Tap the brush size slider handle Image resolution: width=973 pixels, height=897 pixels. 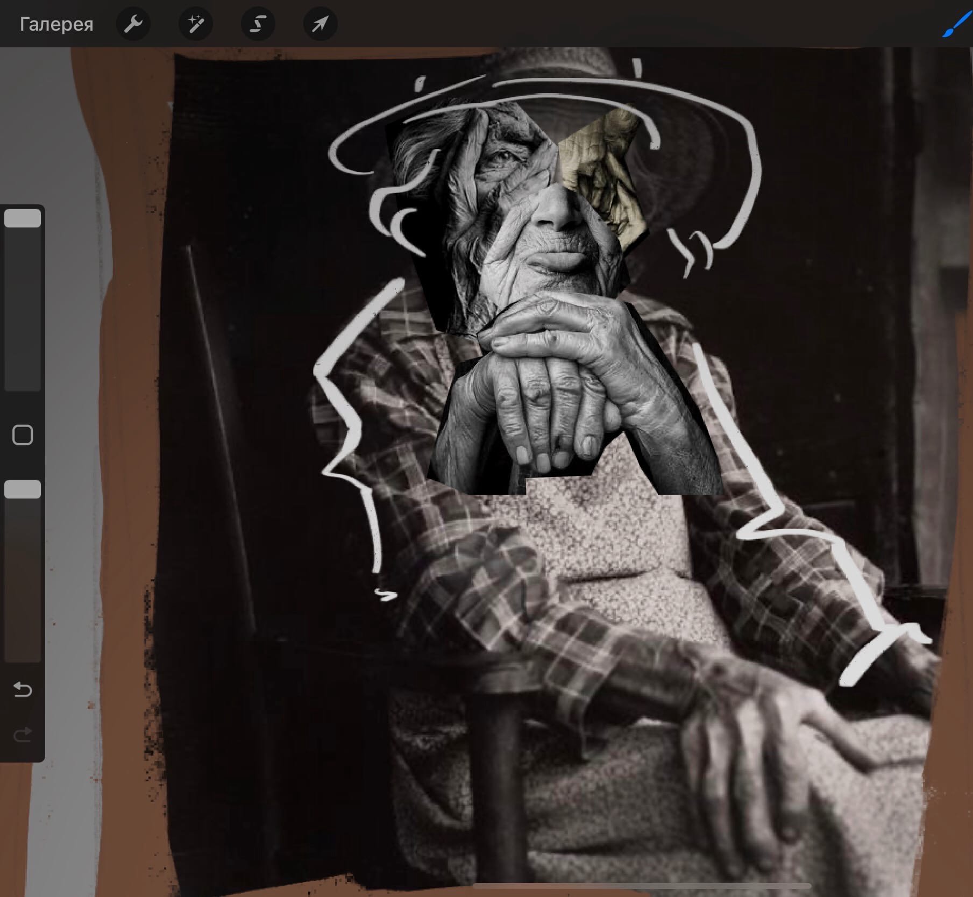23,218
